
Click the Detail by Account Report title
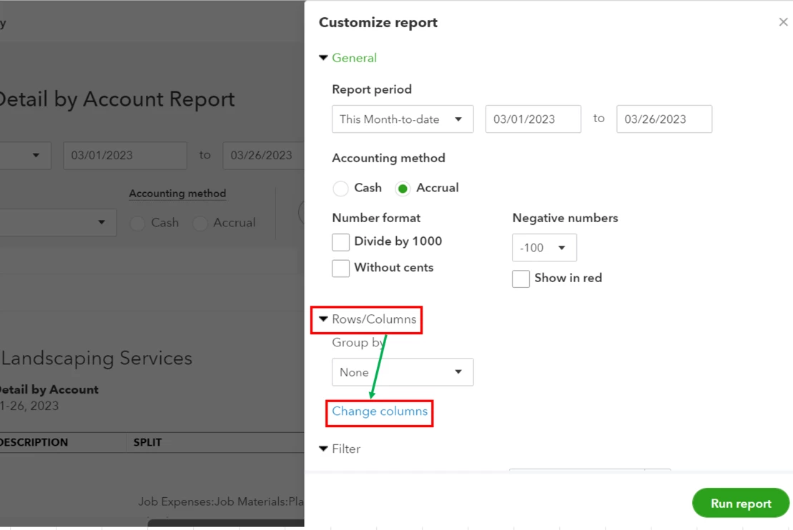click(117, 99)
